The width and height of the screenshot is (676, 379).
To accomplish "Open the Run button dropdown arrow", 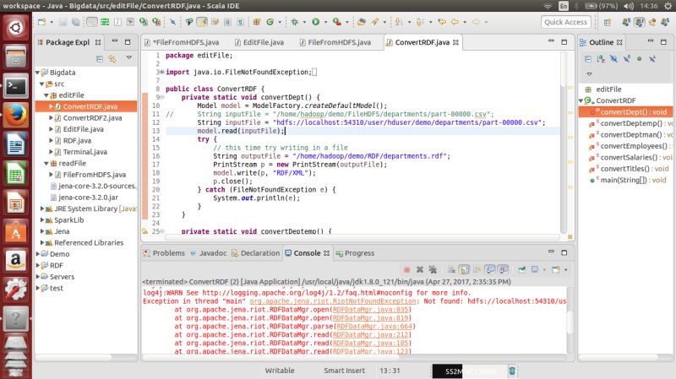I will [x=325, y=22].
